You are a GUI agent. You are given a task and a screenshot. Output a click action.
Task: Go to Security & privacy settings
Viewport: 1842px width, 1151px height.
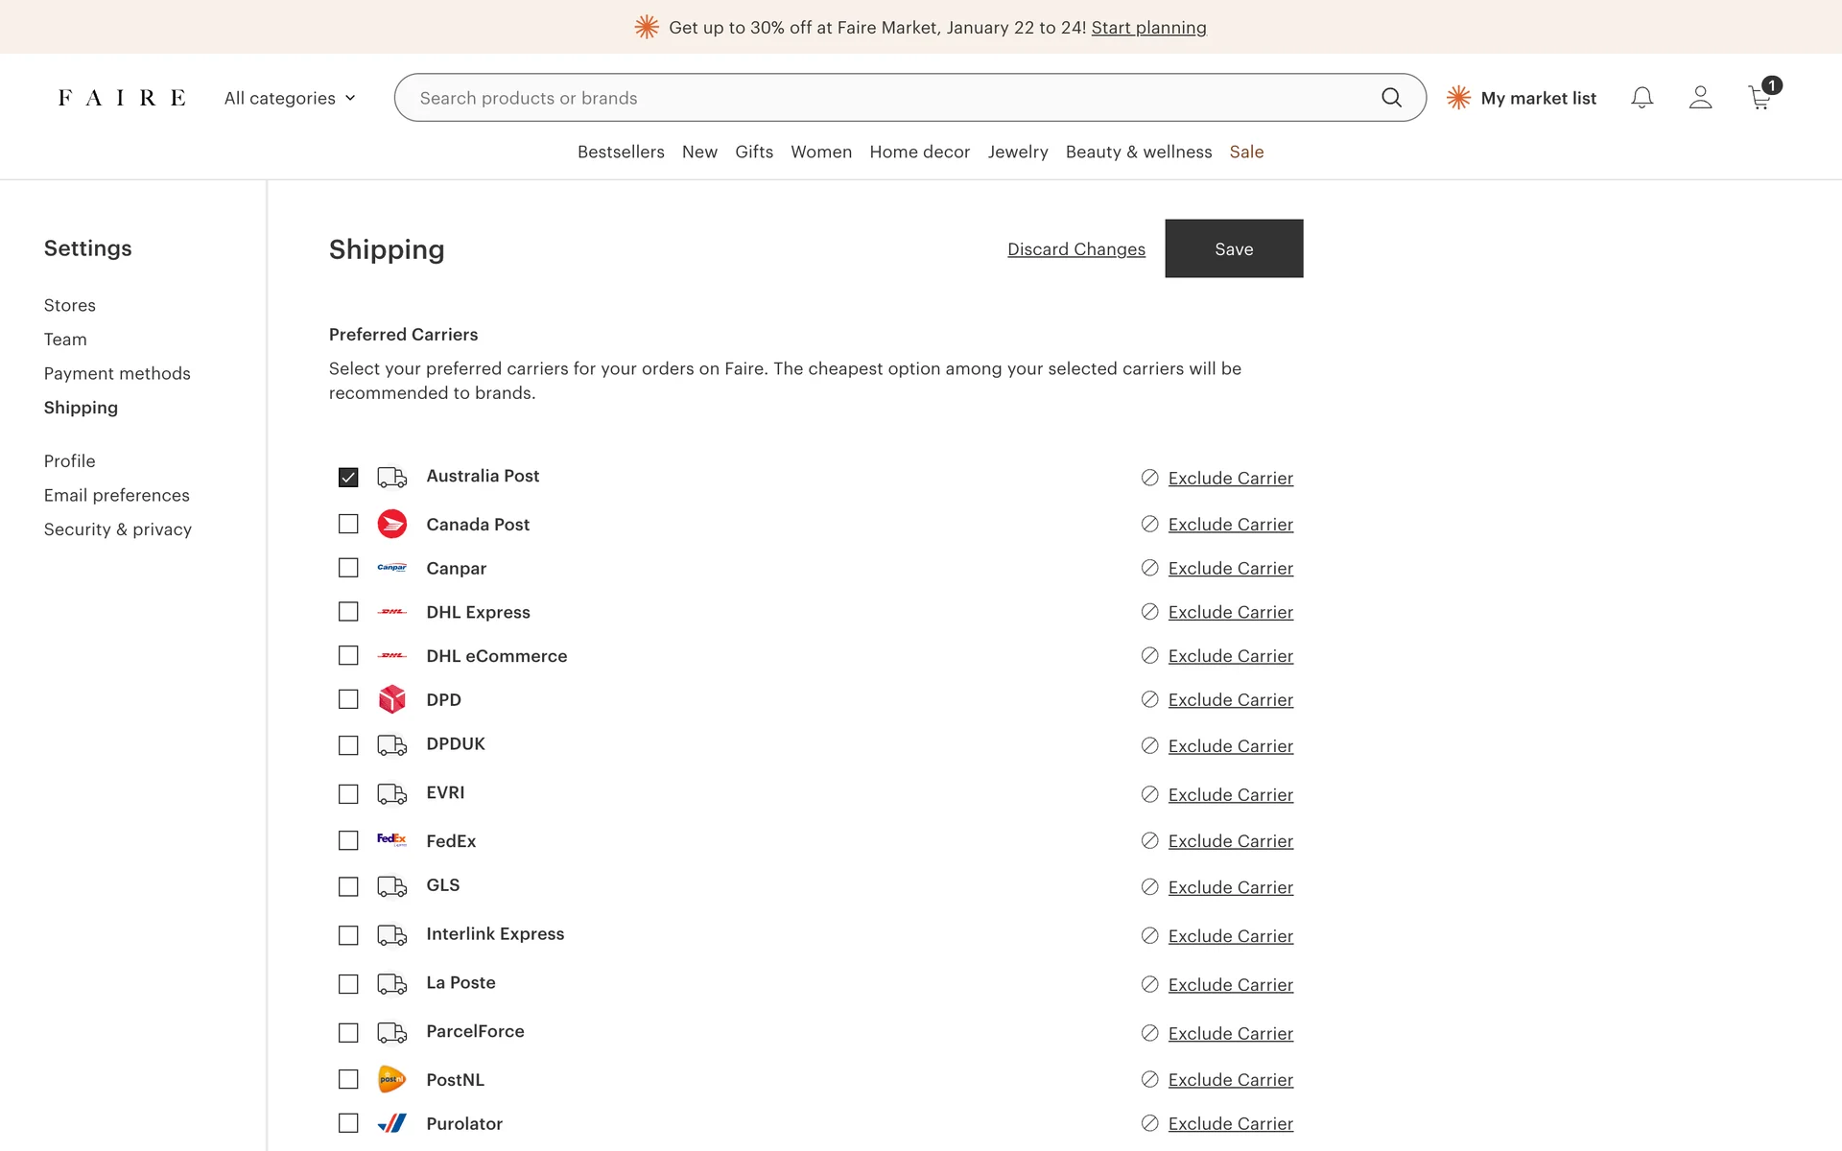(x=117, y=529)
